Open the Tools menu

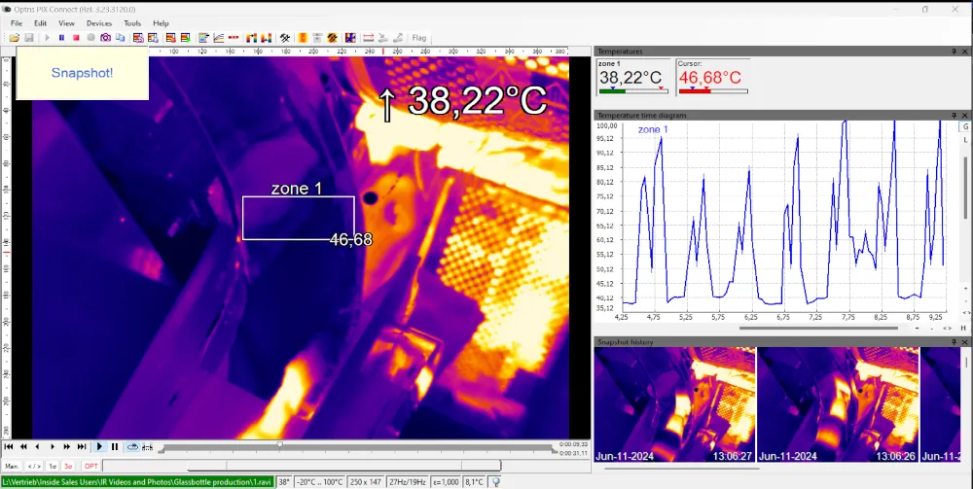pos(132,22)
